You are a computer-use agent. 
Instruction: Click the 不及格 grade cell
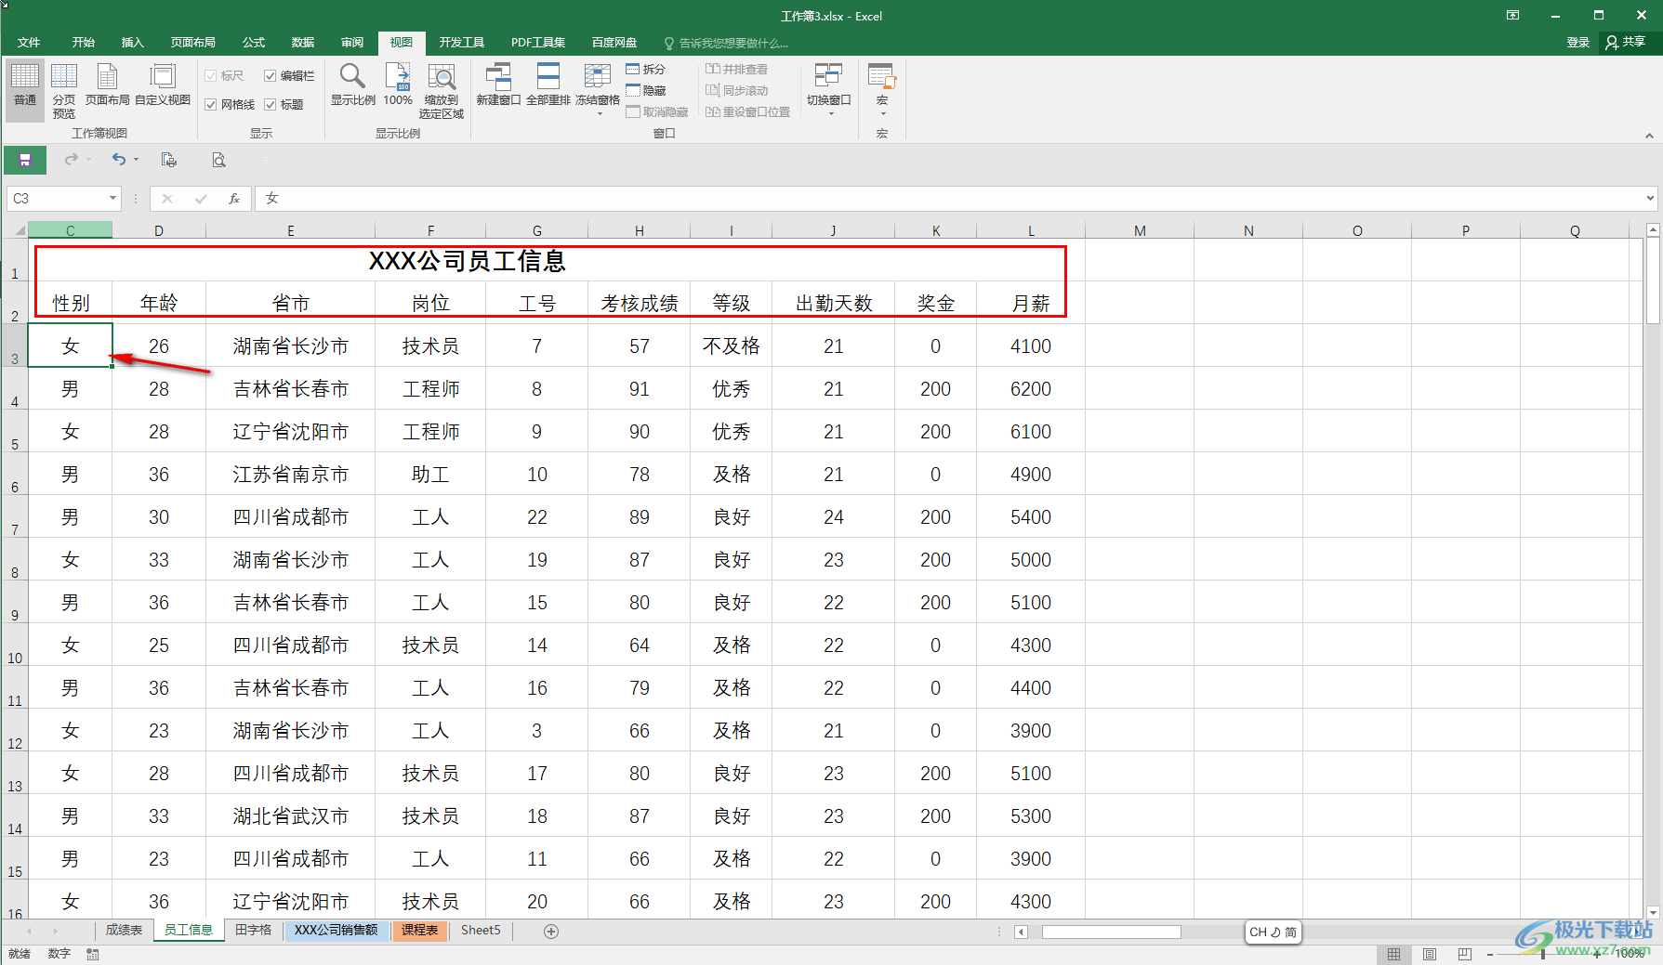pyautogui.click(x=732, y=346)
